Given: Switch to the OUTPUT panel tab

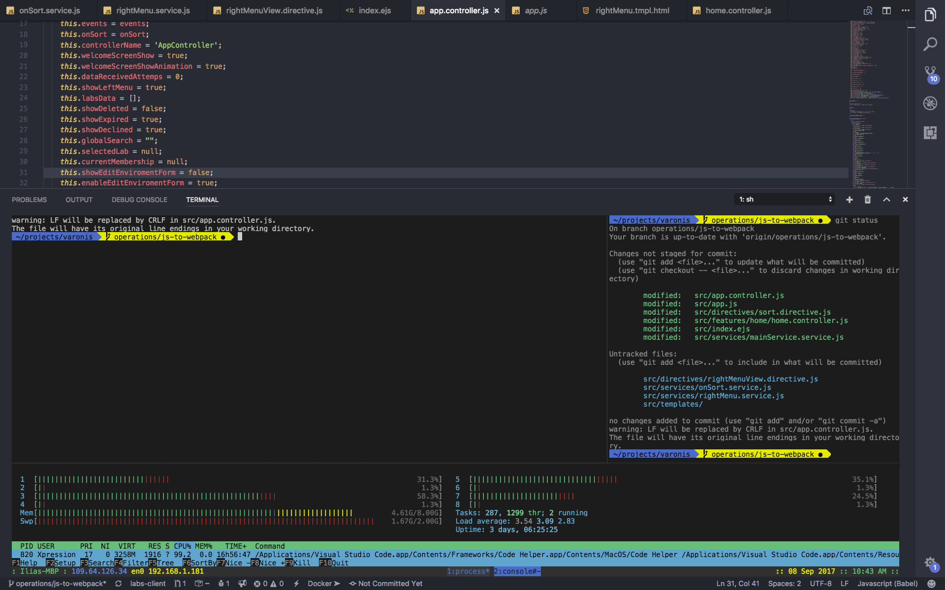Looking at the screenshot, I should pos(79,200).
